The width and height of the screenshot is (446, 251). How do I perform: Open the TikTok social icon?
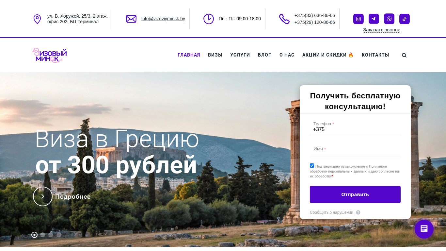tap(405, 19)
